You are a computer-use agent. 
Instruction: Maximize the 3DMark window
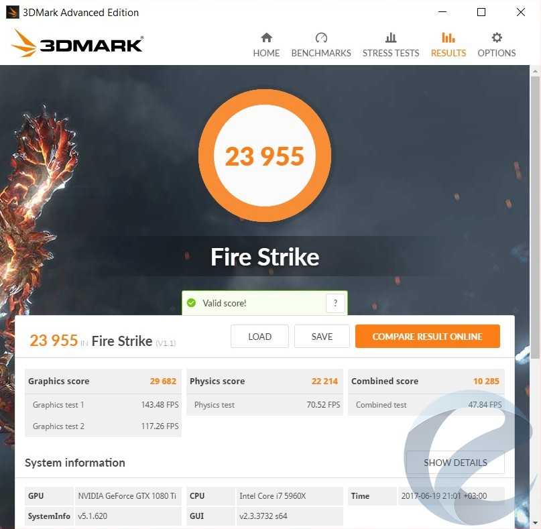tap(481, 13)
